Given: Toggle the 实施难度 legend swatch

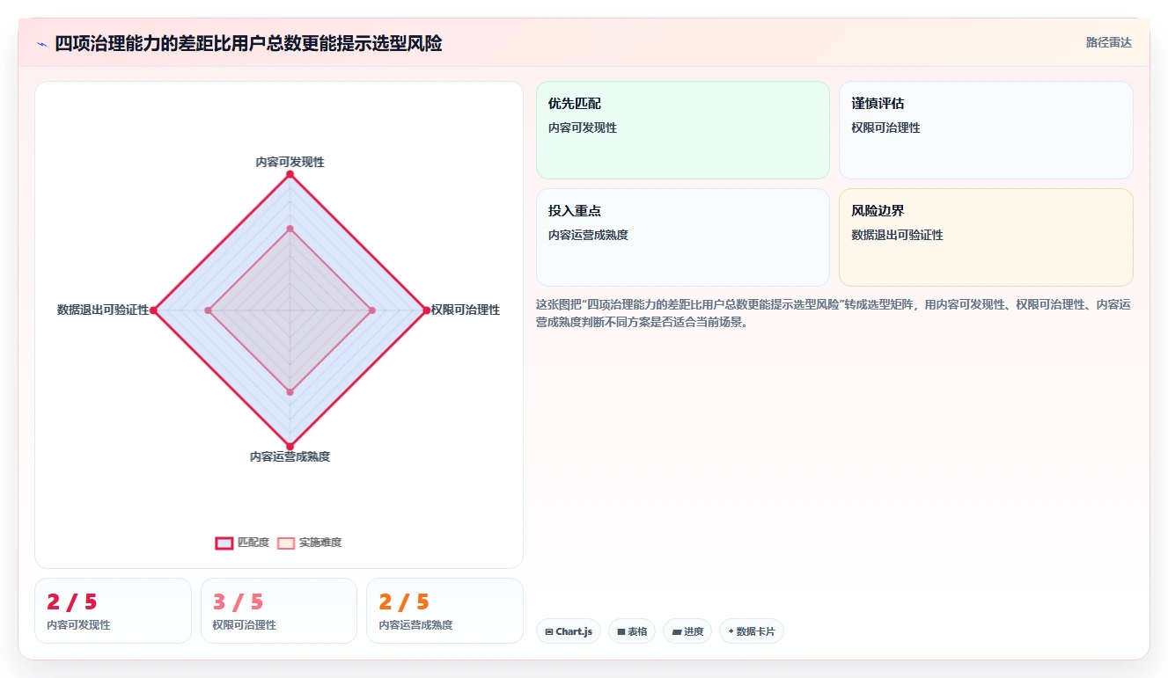Looking at the screenshot, I should [286, 543].
